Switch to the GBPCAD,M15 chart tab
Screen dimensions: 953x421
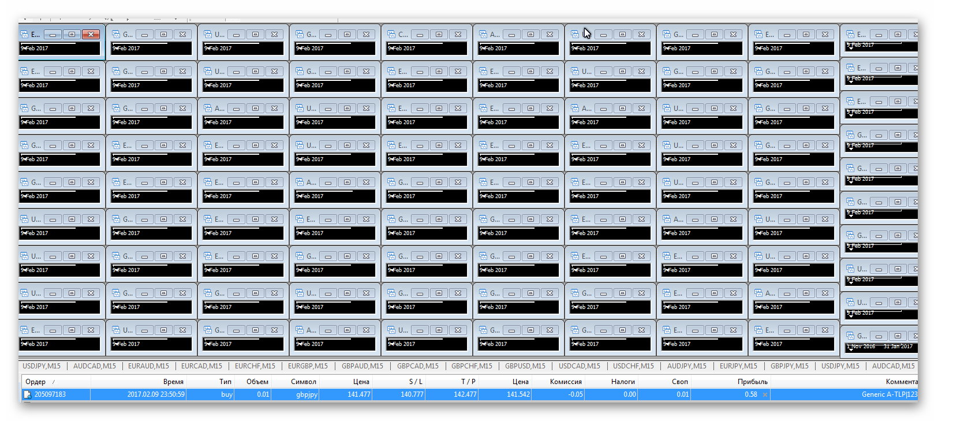tap(417, 366)
